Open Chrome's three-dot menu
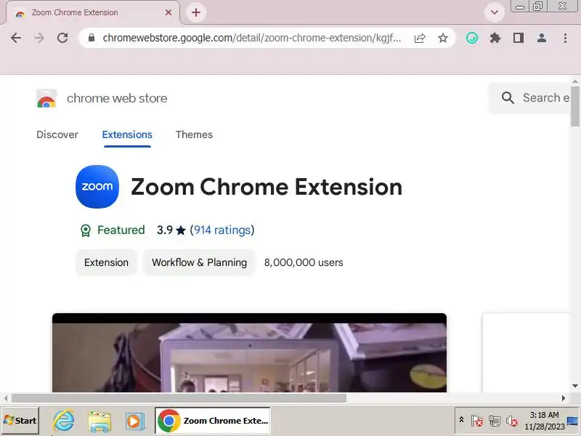581x436 pixels. pos(565,38)
